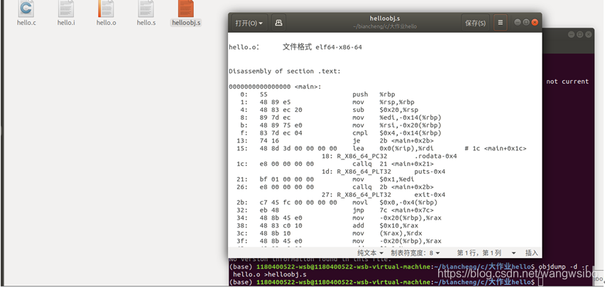Viewport: 605px width, 287px height.
Task: Click the 'jmp 7c <main+0x7c>' line
Action: [337, 210]
